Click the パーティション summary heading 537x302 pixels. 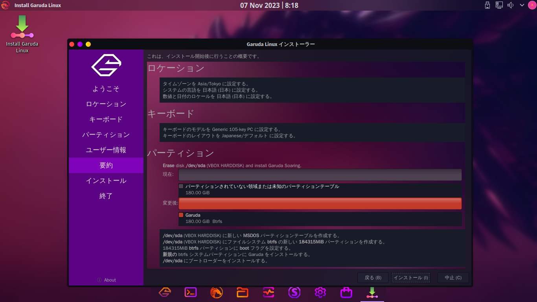point(181,153)
